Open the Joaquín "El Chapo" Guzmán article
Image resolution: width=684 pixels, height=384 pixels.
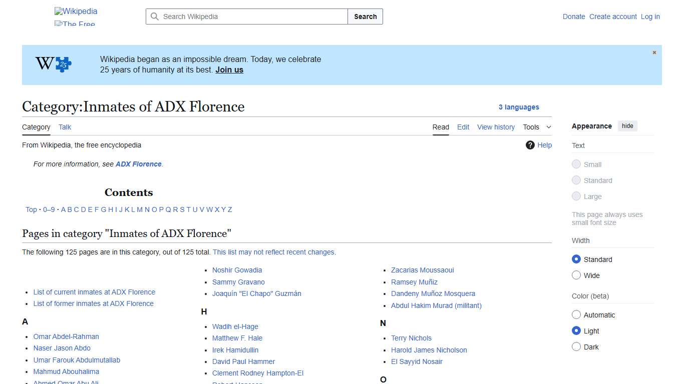click(256, 293)
